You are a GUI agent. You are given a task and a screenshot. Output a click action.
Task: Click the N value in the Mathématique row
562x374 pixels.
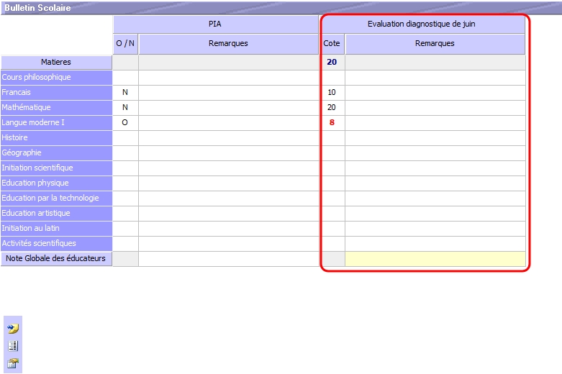click(x=125, y=107)
